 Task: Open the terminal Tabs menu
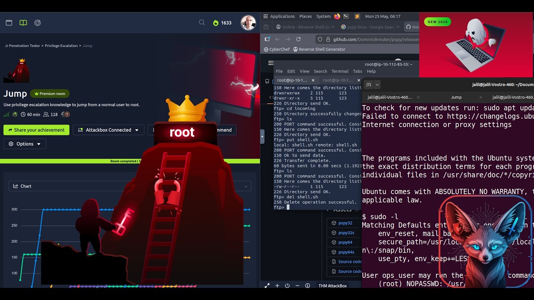tap(358, 71)
